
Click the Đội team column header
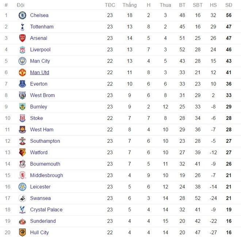coord(21,5)
